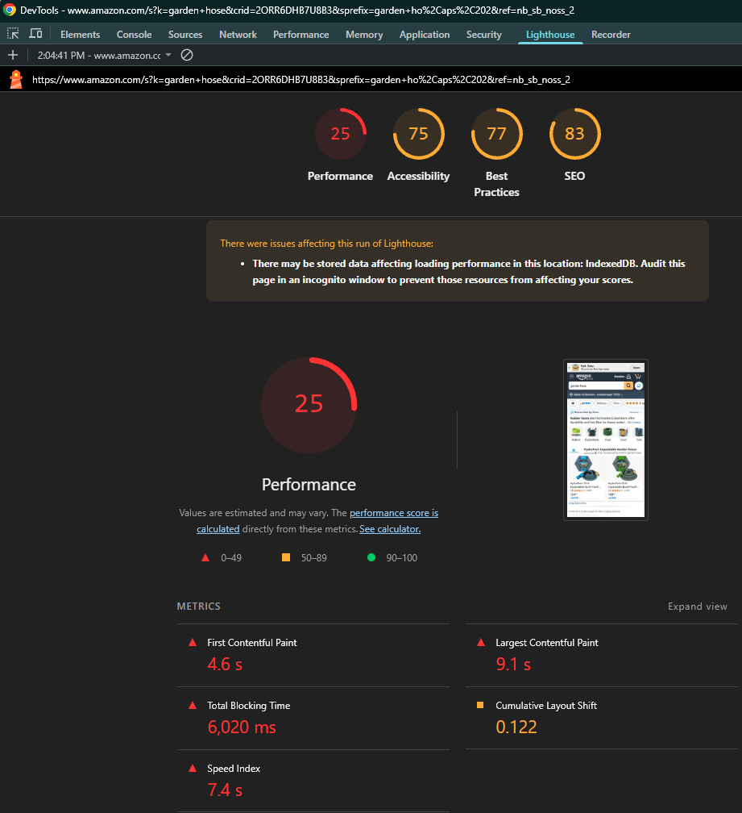742x813 pixels.
Task: Activate the inspect element picker icon
Action: click(x=13, y=34)
